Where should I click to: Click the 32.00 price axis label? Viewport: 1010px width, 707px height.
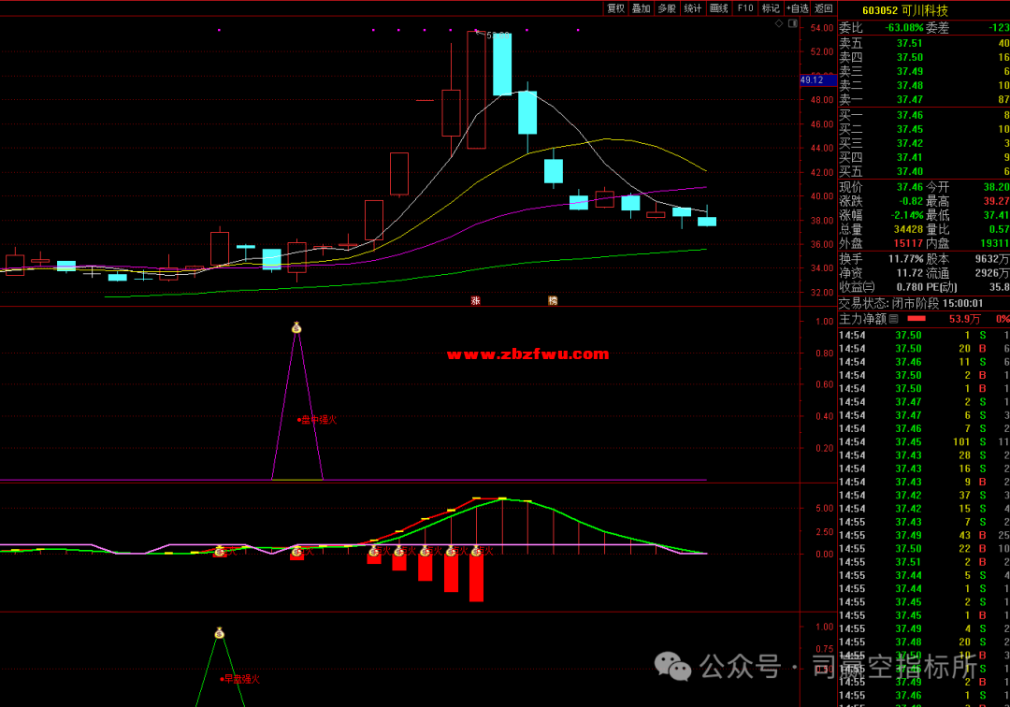(x=822, y=293)
